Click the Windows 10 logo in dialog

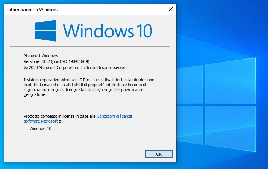pos(93,31)
